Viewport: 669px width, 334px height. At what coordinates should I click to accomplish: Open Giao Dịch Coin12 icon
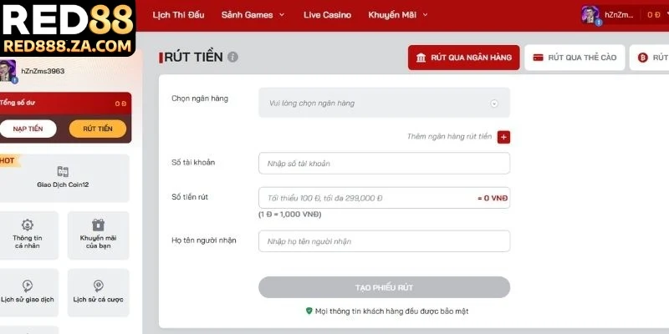[64, 172]
